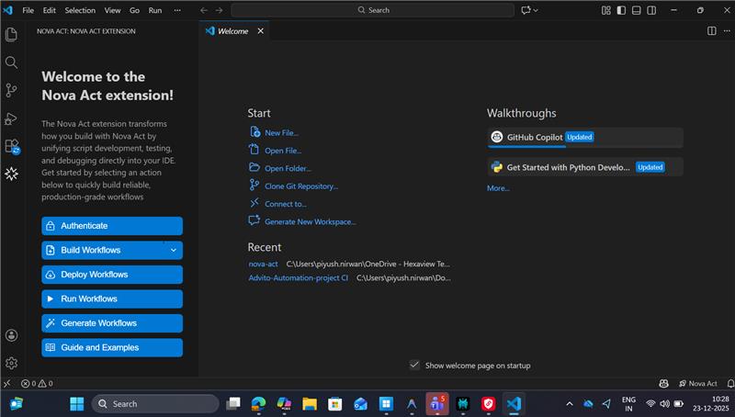Viewport: 735px width, 417px height.
Task: Click the VS Code logo in title bar
Action: coord(8,10)
